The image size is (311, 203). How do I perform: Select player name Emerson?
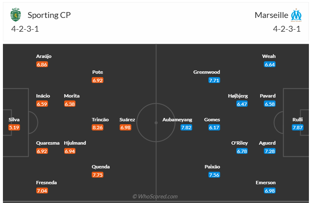[x=266, y=183]
